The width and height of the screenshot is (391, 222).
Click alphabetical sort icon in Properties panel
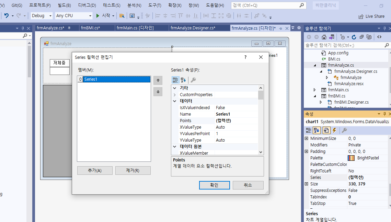tap(317, 130)
